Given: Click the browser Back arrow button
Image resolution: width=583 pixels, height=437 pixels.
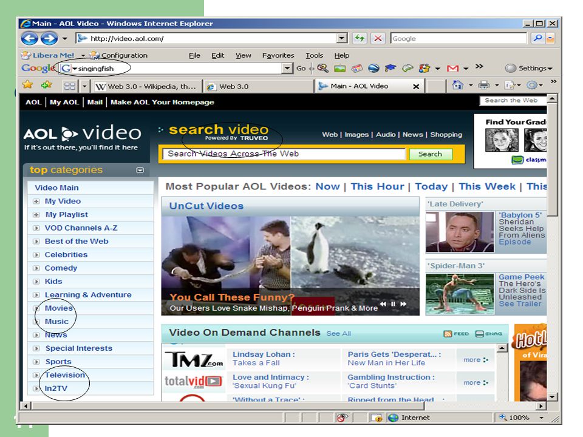Looking at the screenshot, I should coord(29,38).
